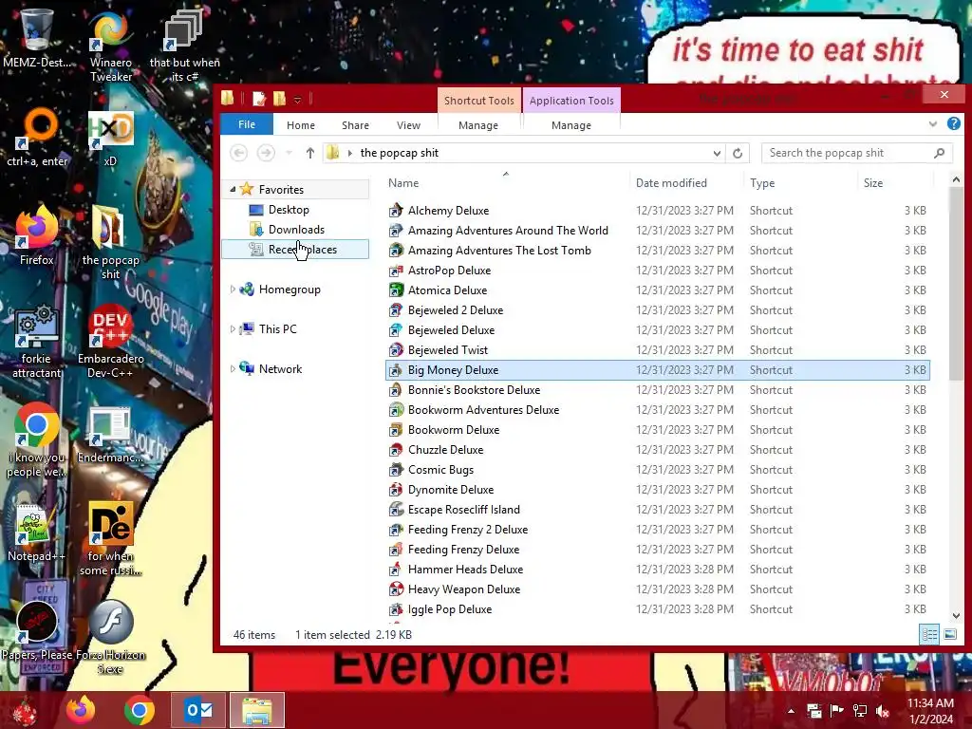The image size is (972, 729).
Task: Switch to the Share ribbon tab
Action: click(x=355, y=125)
